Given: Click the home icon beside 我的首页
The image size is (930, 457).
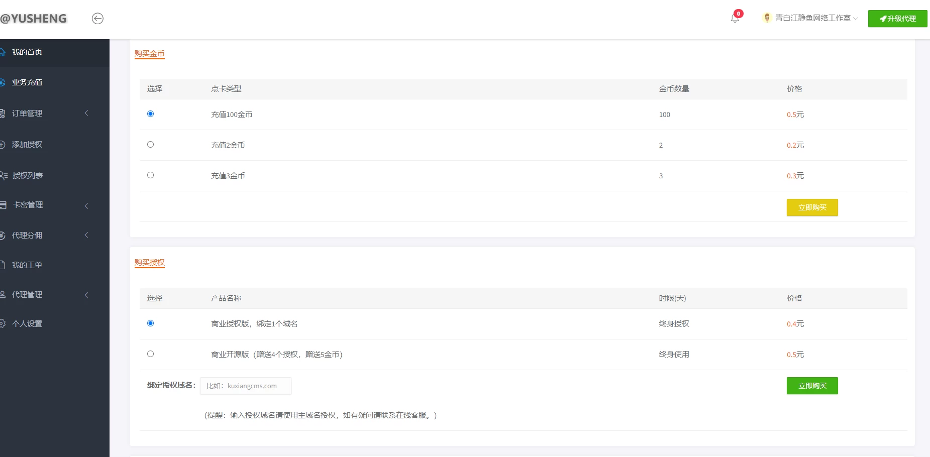Looking at the screenshot, I should click(x=3, y=52).
